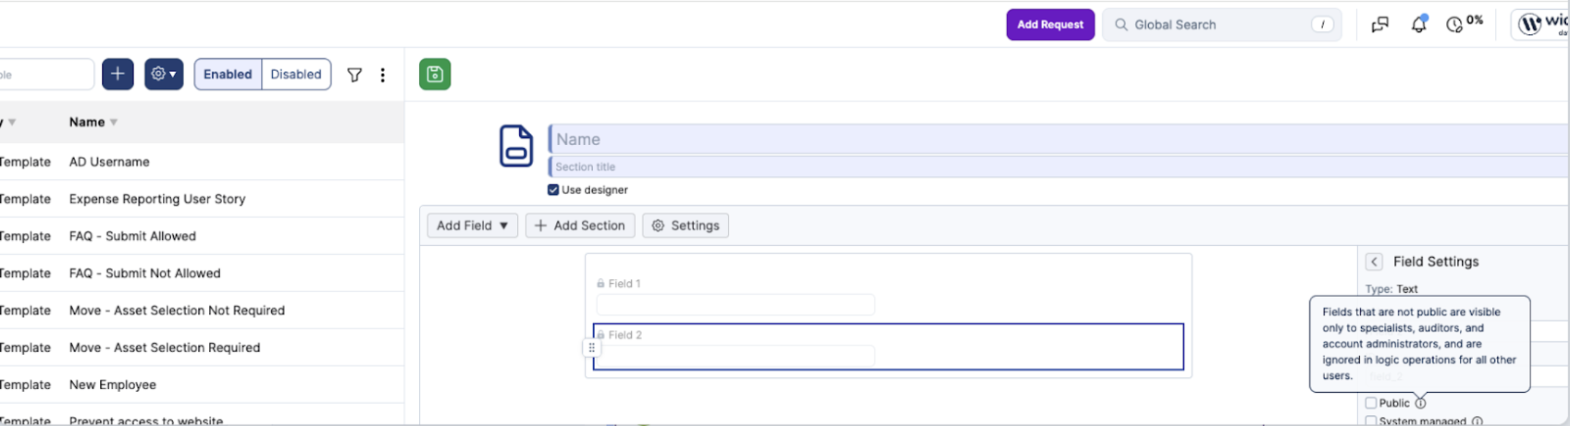Click the green save icon

435,74
